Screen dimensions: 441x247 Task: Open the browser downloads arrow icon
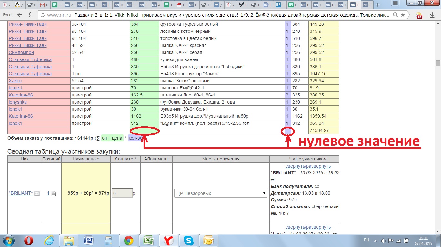coord(432,15)
